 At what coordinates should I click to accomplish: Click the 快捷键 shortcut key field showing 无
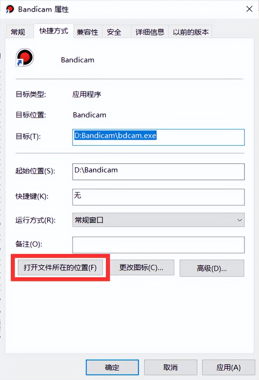click(158, 197)
